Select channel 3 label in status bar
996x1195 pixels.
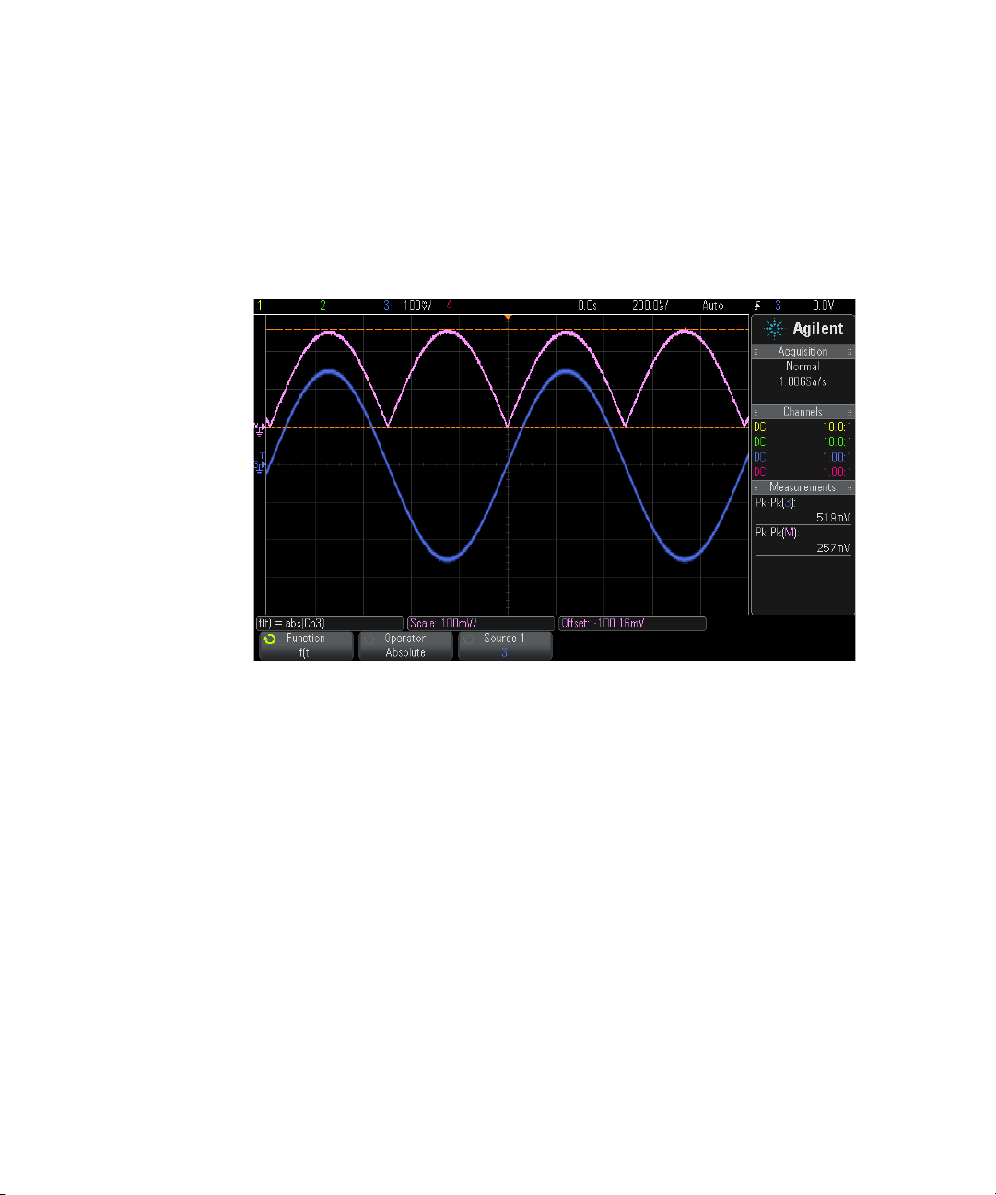coord(387,305)
